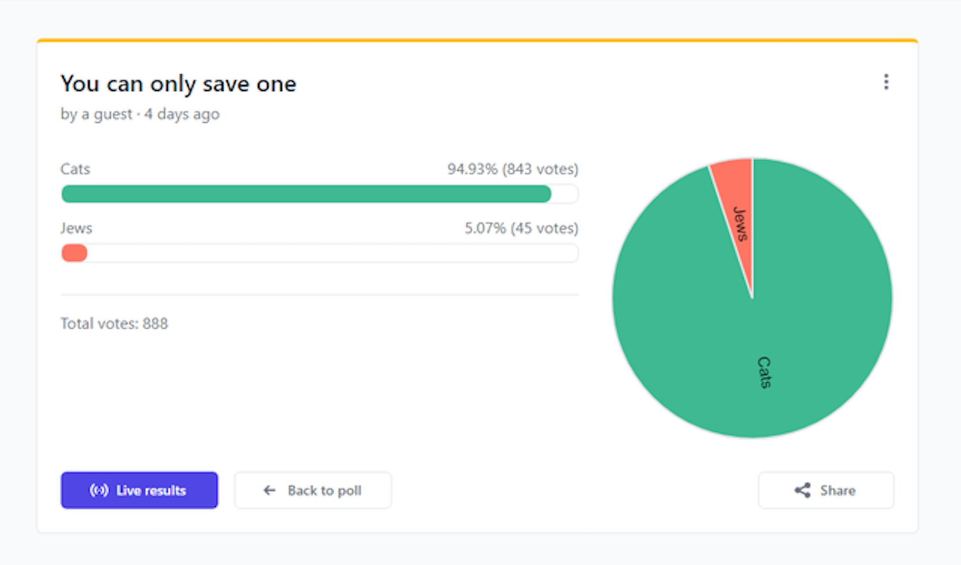Click the '4 days ago' timestamp

[x=182, y=115]
